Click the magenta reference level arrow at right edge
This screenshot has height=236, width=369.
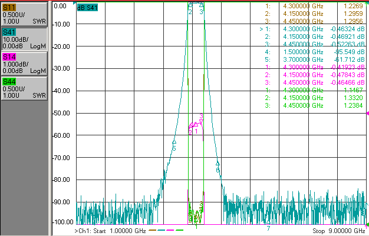tap(367, 114)
